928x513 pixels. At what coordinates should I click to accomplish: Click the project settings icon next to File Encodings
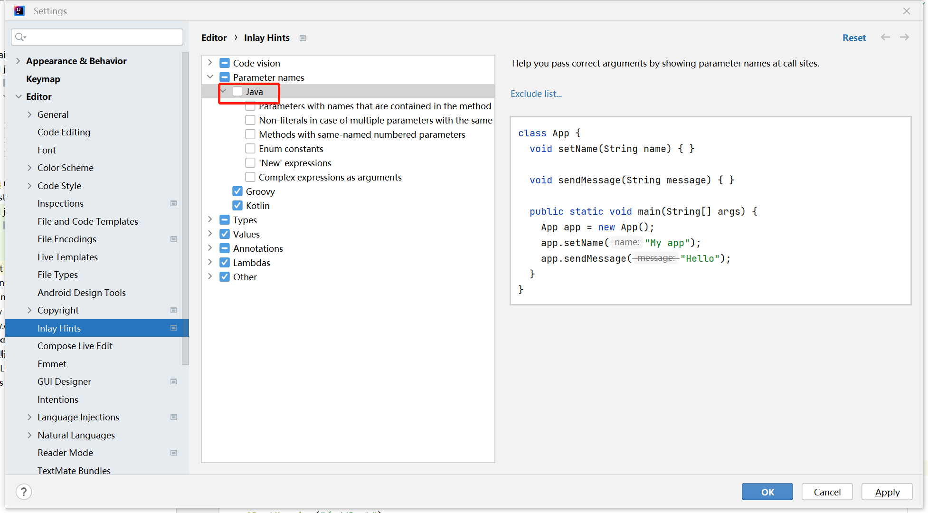pos(174,239)
